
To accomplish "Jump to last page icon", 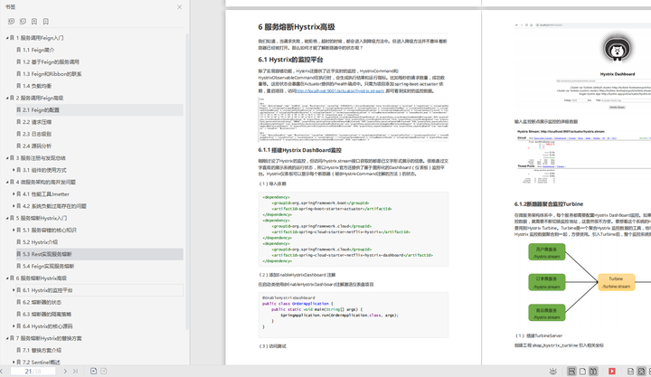I will coord(75,372).
